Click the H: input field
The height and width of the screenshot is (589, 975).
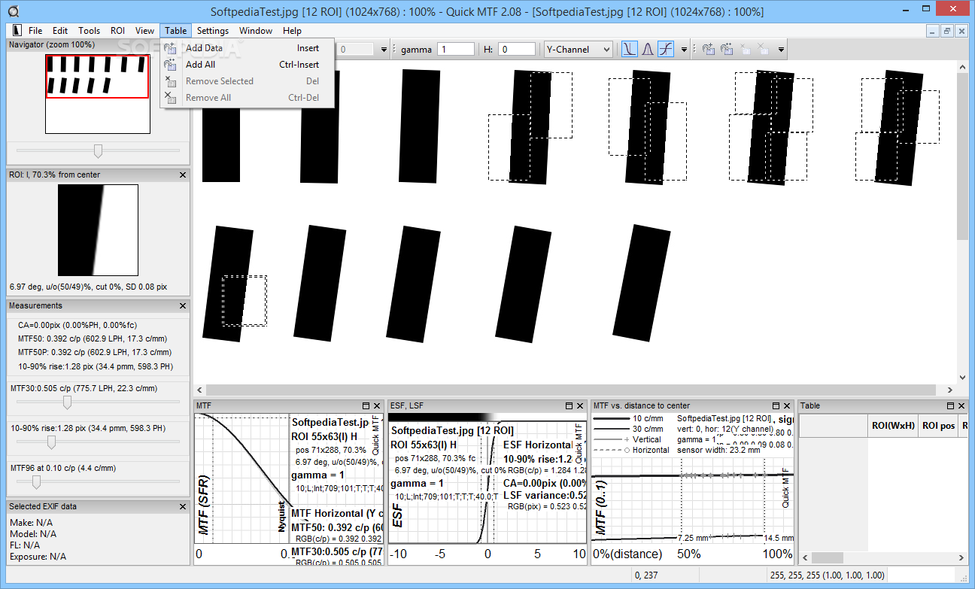517,50
